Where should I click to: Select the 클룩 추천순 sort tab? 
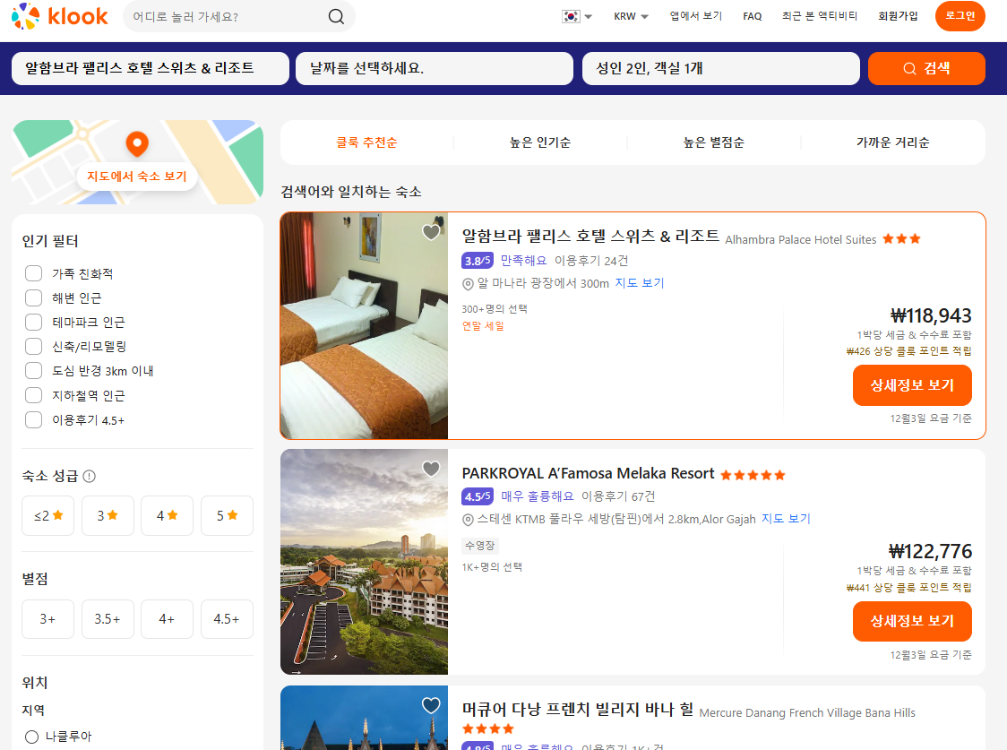(x=366, y=142)
